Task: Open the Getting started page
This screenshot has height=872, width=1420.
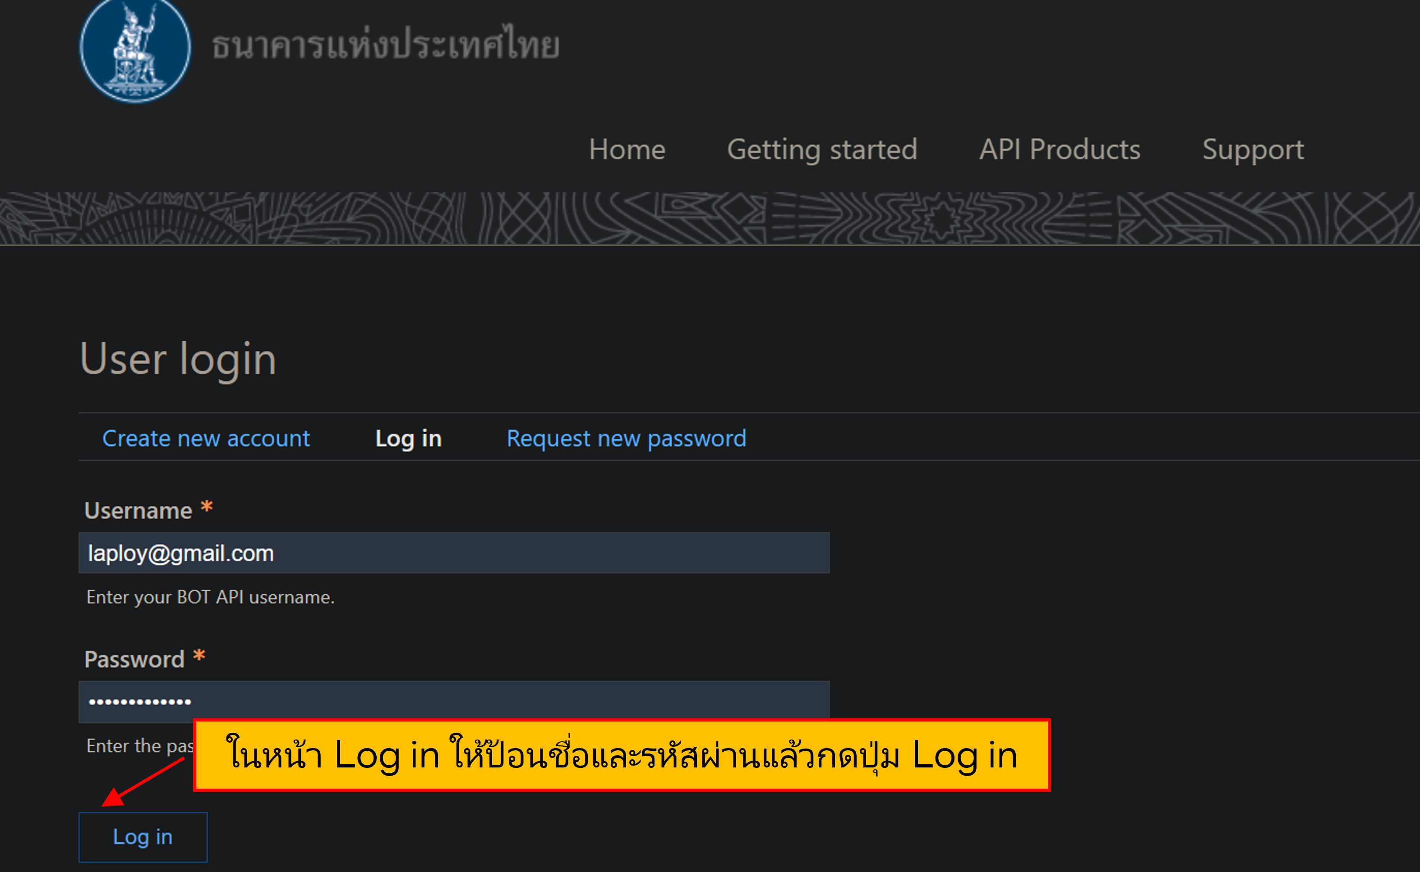Action: [x=822, y=149]
